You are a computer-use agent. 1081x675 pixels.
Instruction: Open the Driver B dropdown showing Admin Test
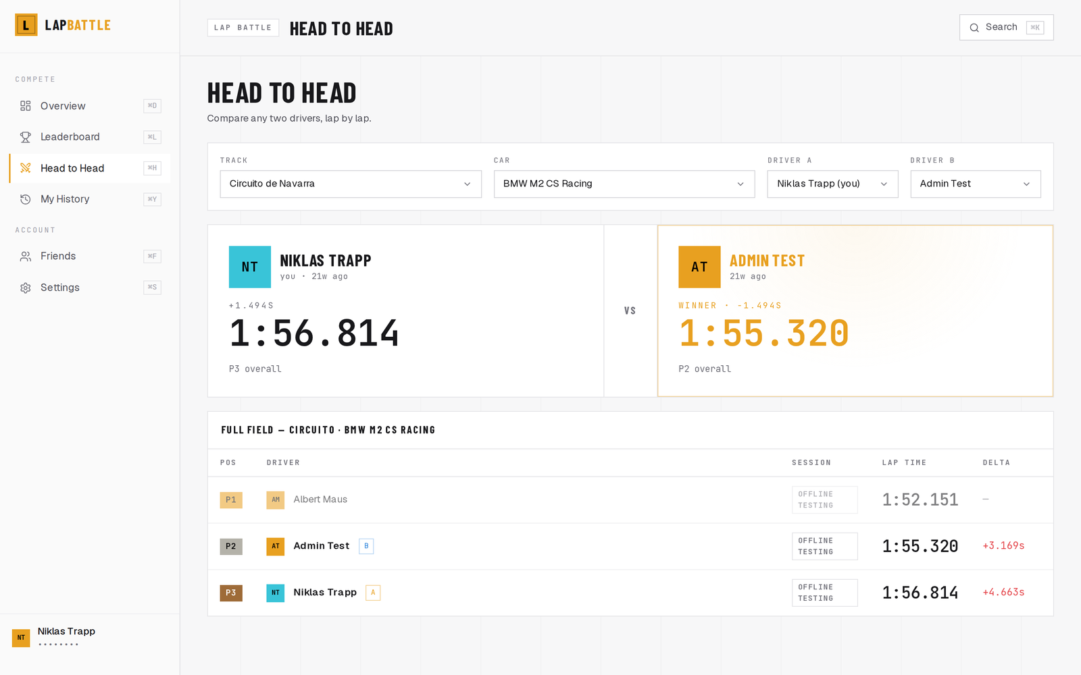(x=976, y=184)
